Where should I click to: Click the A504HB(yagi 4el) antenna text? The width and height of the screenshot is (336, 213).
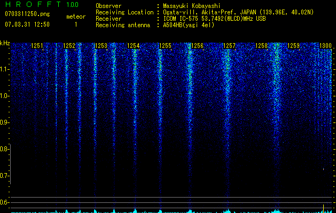[x=189, y=25]
